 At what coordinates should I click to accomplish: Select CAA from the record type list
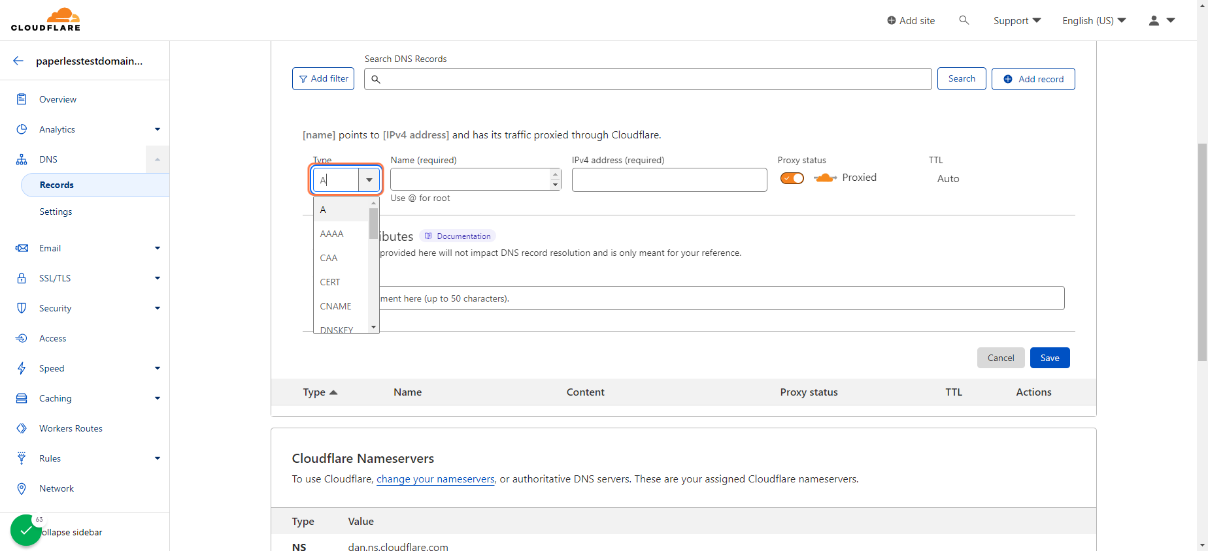pos(341,258)
